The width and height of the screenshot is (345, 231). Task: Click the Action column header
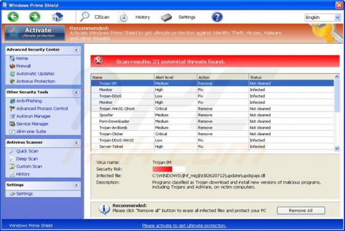223,77
